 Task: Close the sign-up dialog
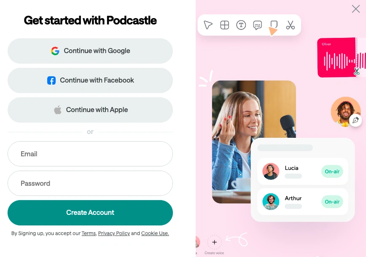tap(355, 9)
